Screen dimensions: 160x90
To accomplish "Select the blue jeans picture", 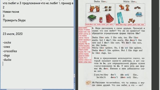I will 120,17.
